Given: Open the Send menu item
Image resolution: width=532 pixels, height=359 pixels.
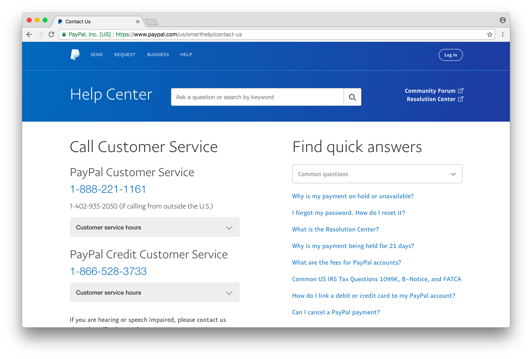Looking at the screenshot, I should pos(97,55).
